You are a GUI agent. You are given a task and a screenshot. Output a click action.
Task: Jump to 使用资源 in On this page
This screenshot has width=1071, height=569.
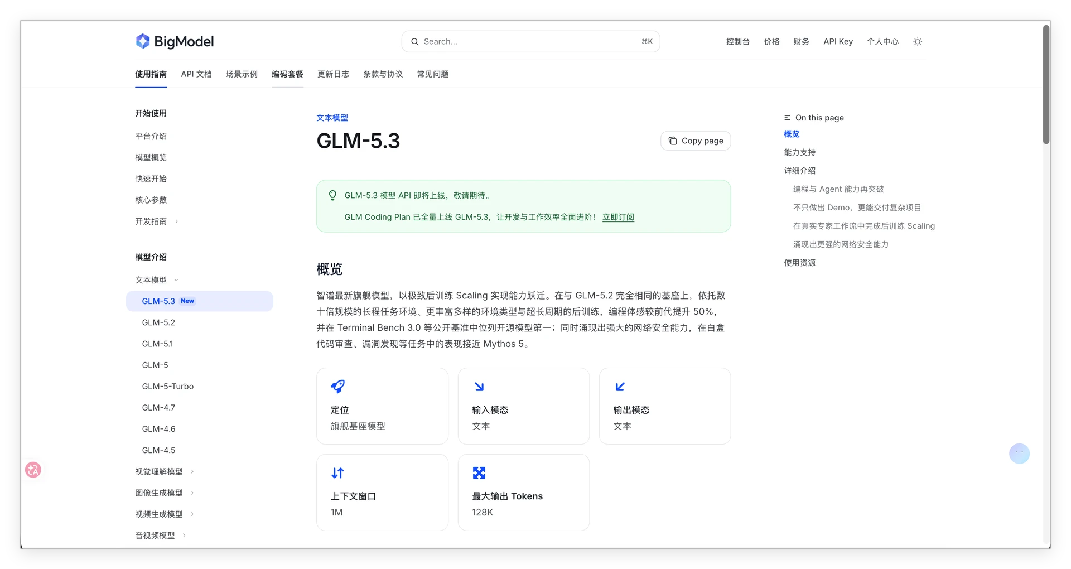click(799, 263)
